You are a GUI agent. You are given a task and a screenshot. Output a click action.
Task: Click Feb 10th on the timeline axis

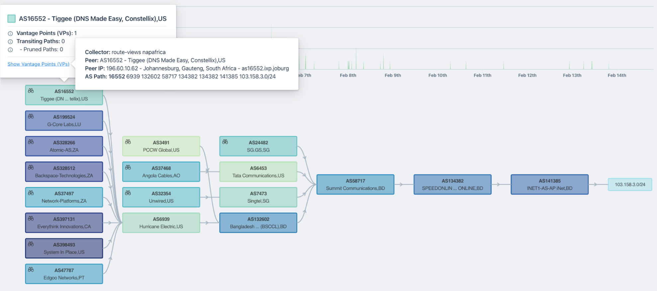[437, 75]
